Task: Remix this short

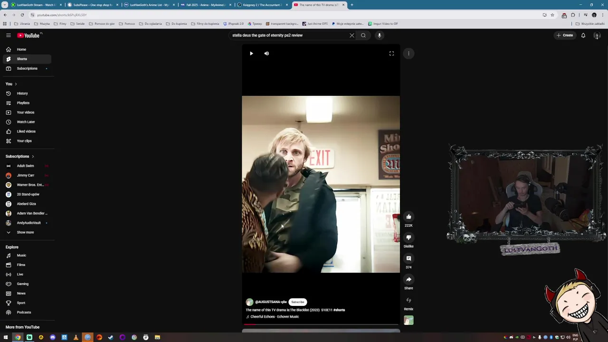Action: (408, 300)
